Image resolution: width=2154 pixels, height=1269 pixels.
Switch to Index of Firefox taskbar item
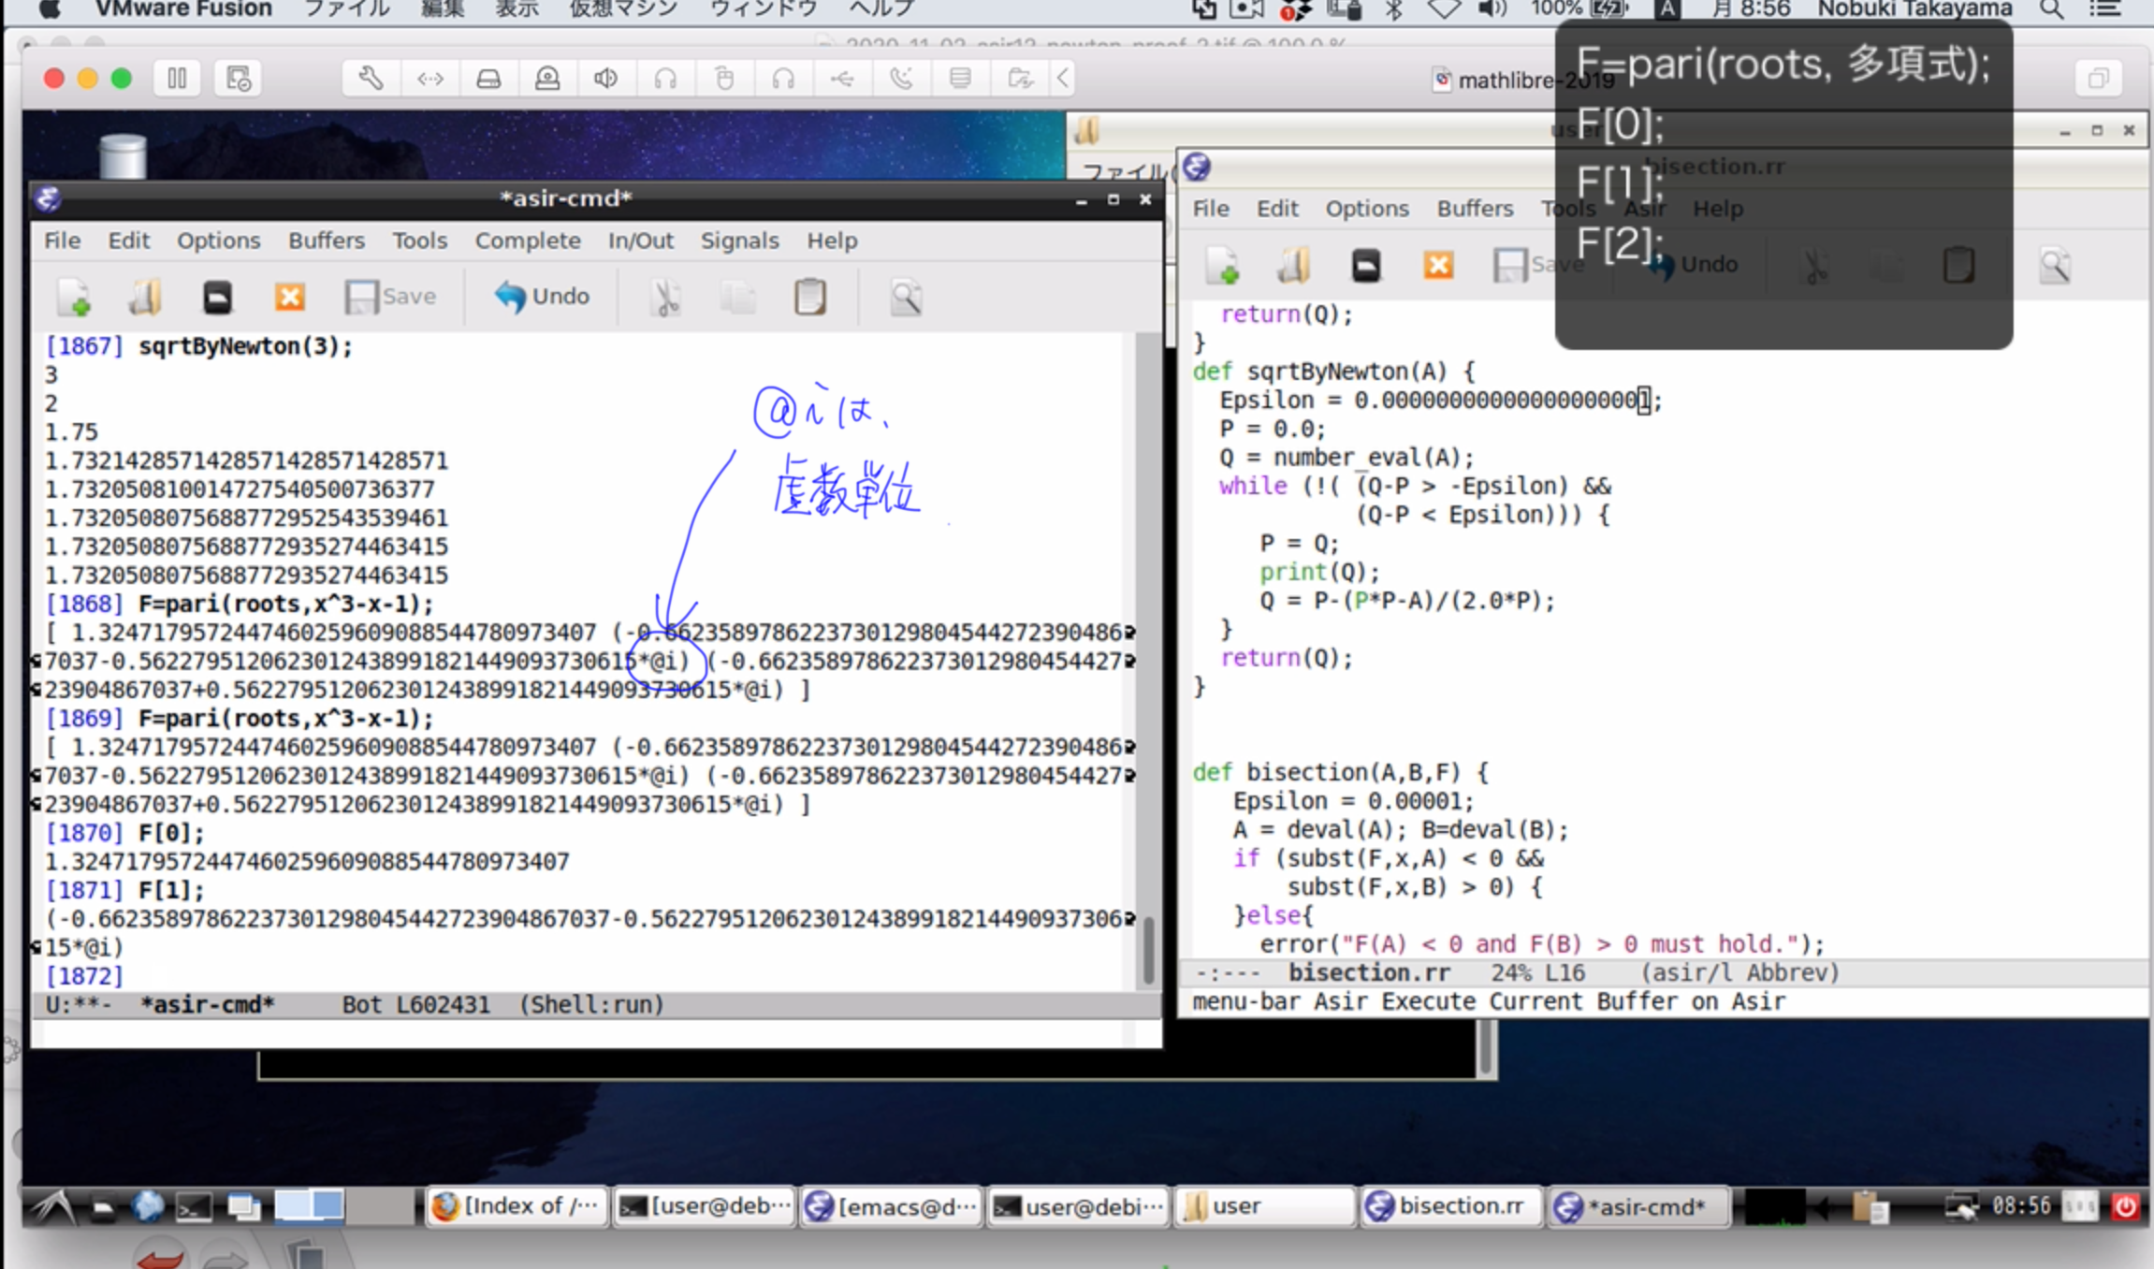pyautogui.click(x=517, y=1206)
